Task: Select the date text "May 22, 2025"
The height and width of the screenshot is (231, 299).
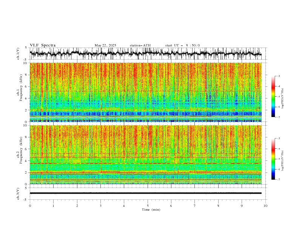Action: pyautogui.click(x=105, y=45)
